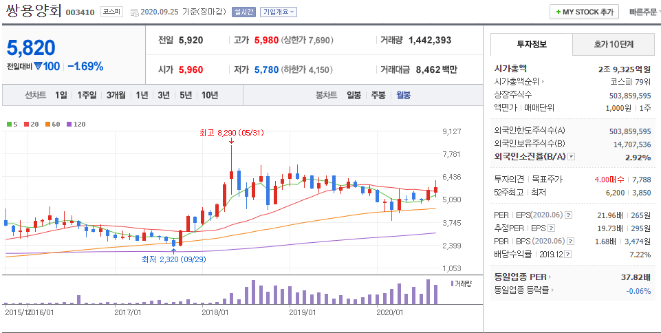Open the help icon beside 추정PER EPS
The width and height of the screenshot is (661, 333).
pyautogui.click(x=551, y=228)
